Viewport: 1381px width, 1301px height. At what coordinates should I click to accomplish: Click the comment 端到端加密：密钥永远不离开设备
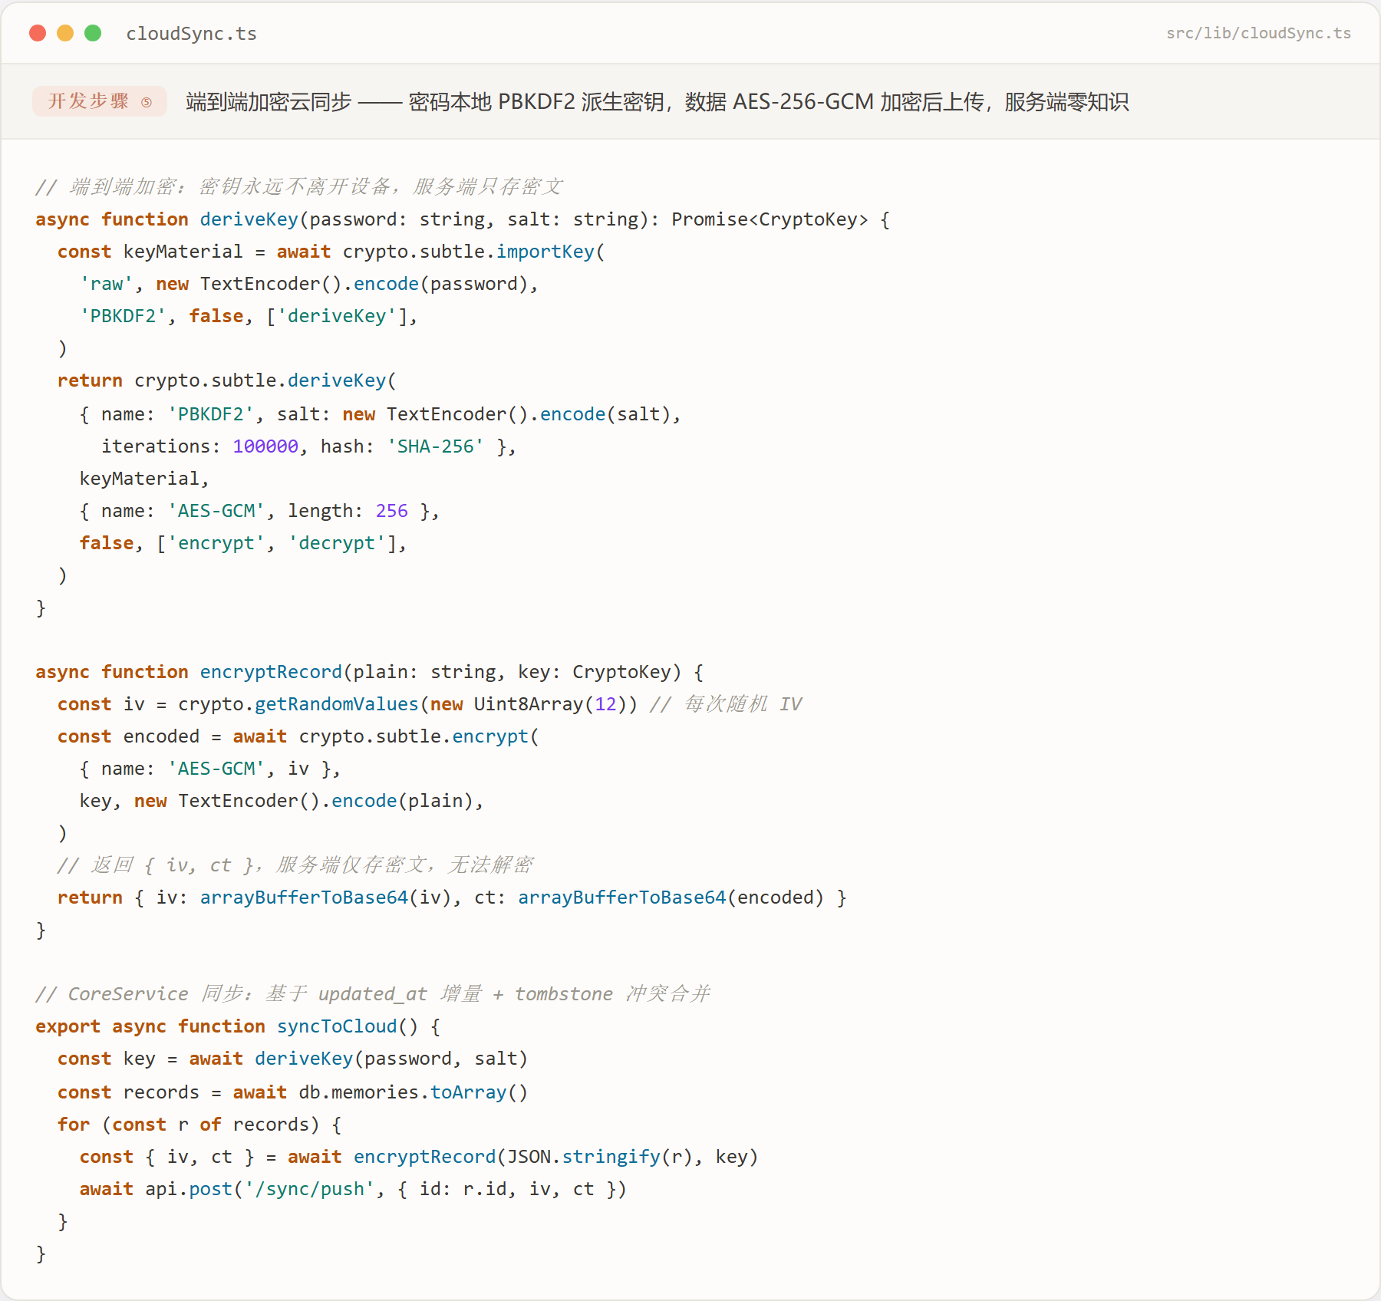pos(299,186)
